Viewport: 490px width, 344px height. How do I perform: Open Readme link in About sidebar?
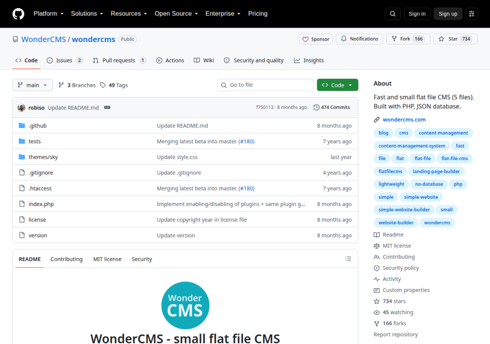(x=389, y=235)
